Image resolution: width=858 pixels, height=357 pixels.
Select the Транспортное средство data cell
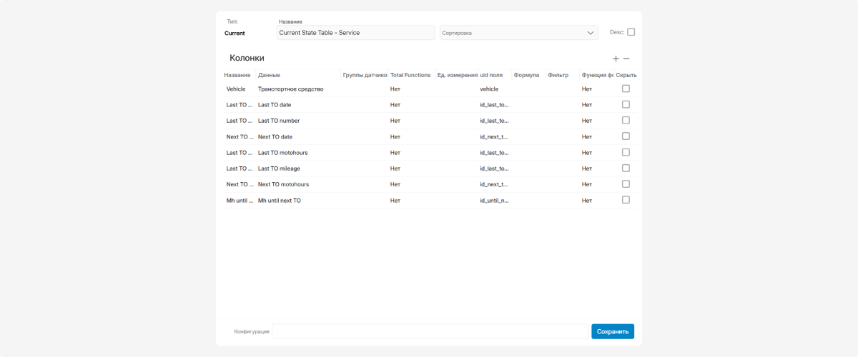tap(291, 89)
